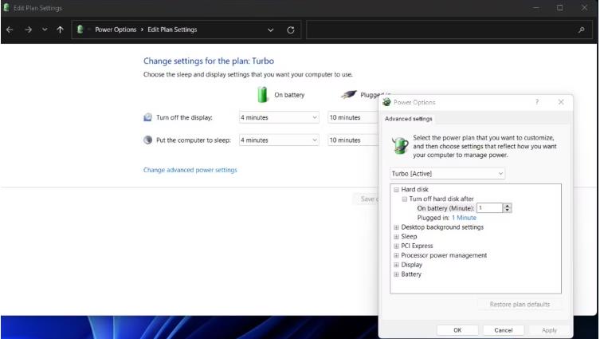Click the green battery icon above On battery
This screenshot has height=339, width=600.
click(x=262, y=95)
